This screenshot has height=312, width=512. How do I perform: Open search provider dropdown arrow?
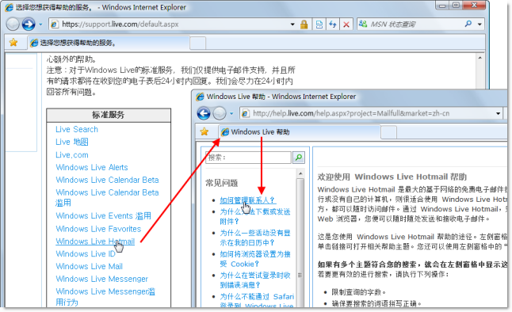pyautogui.click(x=480, y=24)
